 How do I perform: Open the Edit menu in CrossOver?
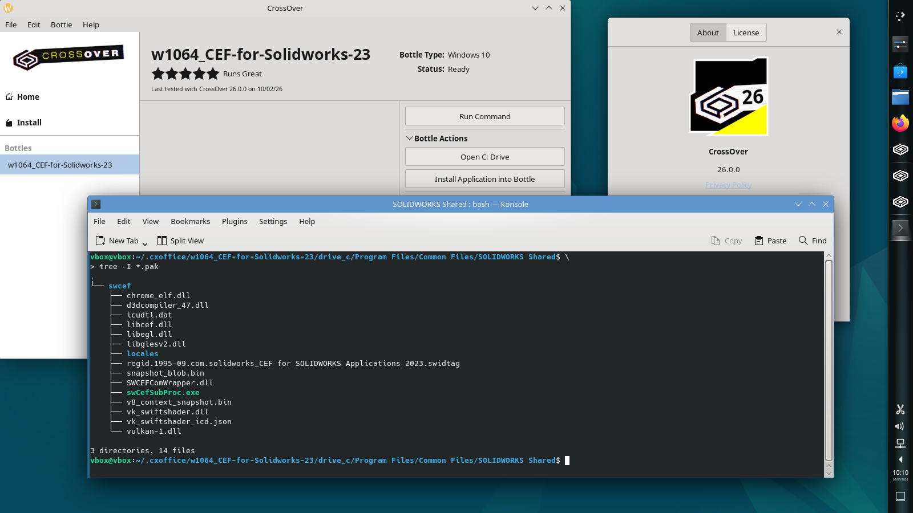34,25
